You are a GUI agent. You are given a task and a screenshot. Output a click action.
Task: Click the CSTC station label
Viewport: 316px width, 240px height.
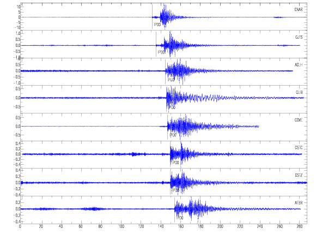click(x=299, y=148)
